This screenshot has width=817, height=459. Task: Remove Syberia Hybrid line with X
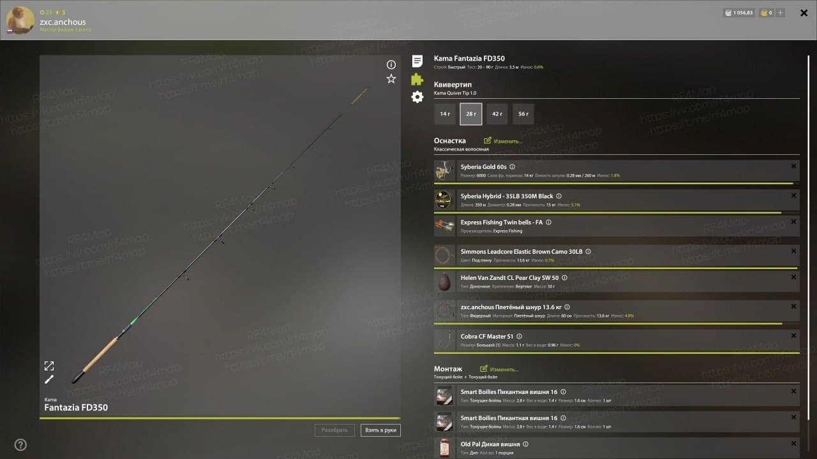click(793, 196)
